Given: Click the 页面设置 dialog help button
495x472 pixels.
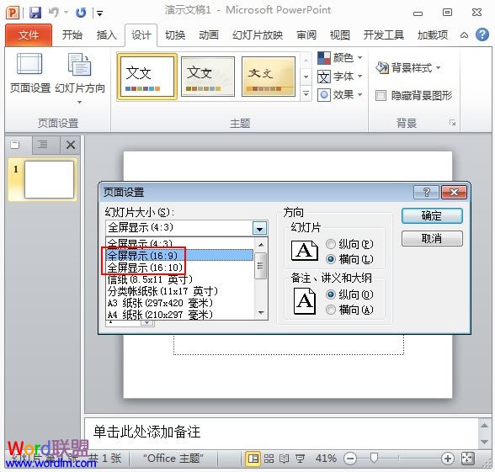Looking at the screenshot, I should (426, 192).
